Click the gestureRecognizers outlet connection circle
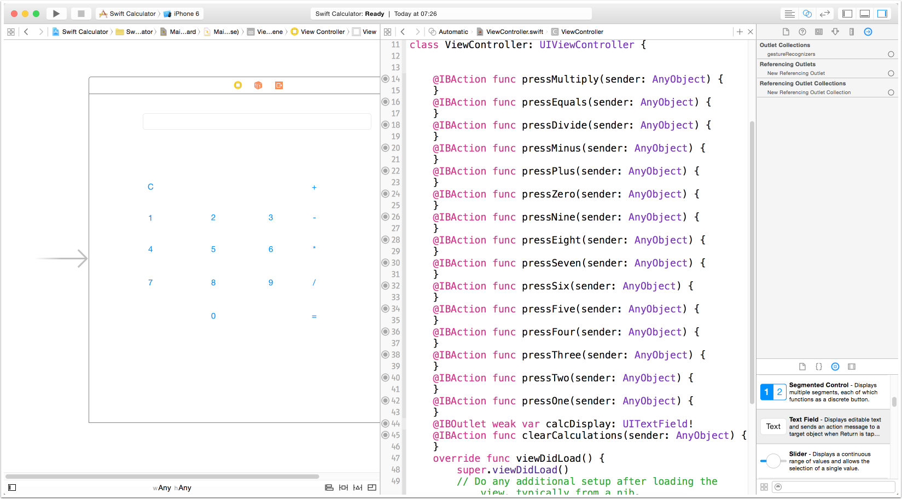The height and width of the screenshot is (499, 902). click(x=891, y=54)
